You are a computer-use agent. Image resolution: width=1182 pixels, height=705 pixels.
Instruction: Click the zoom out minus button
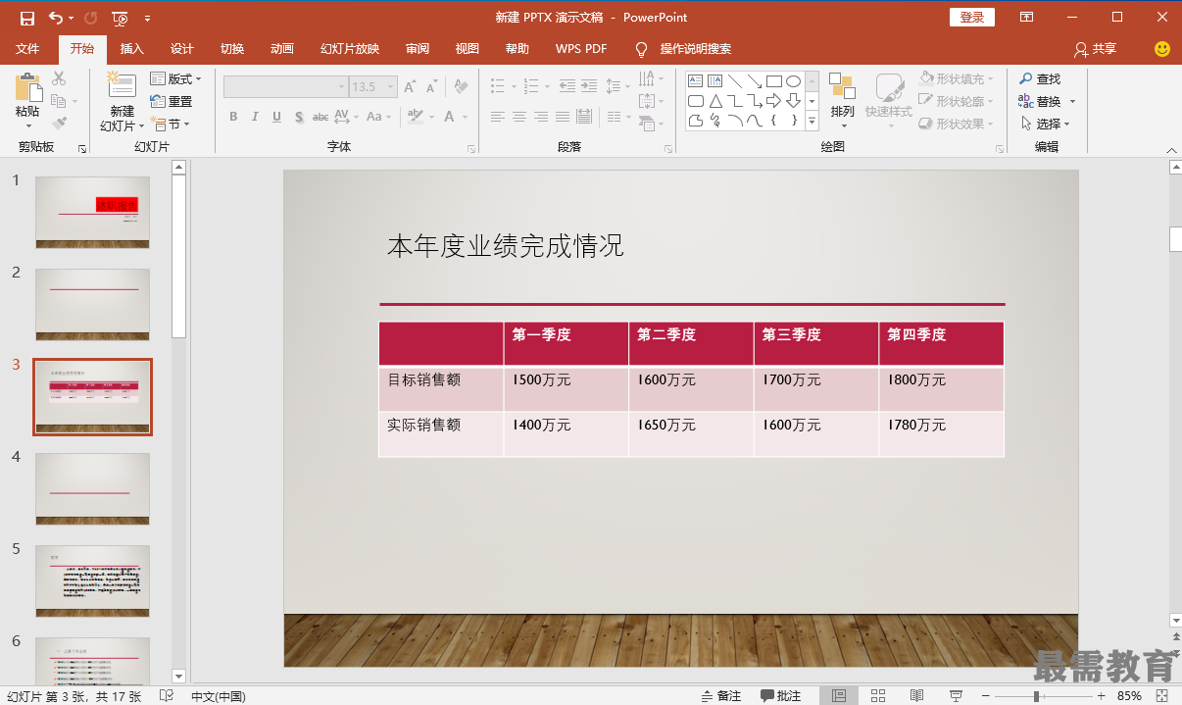[987, 696]
